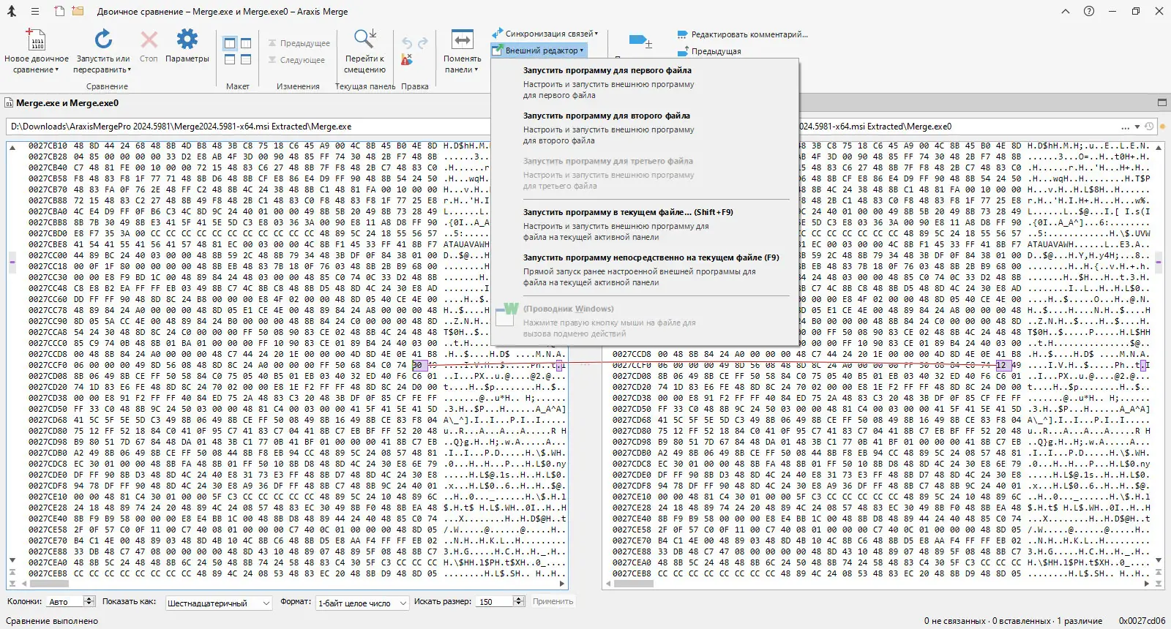Click the delete/clear icon under undo

407,60
